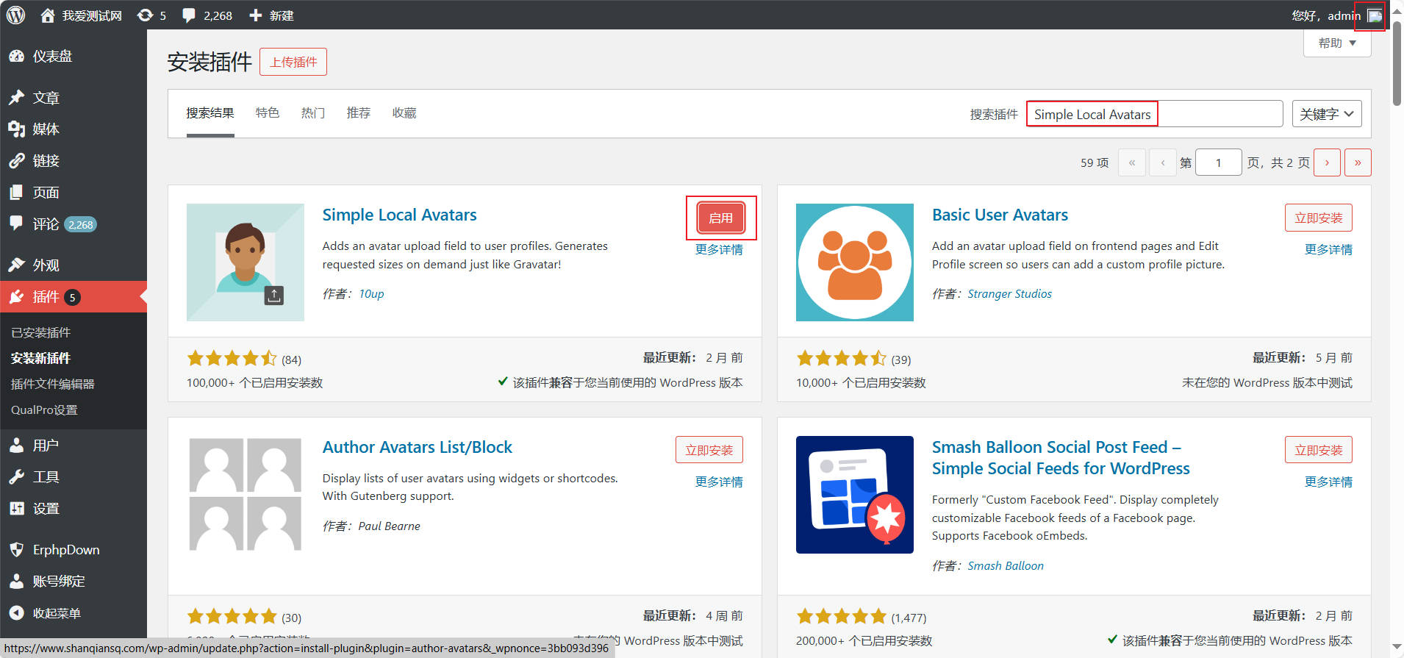The width and height of the screenshot is (1404, 658).
Task: Click Author Avatars List/Block thumbnail
Action: pyautogui.click(x=246, y=495)
